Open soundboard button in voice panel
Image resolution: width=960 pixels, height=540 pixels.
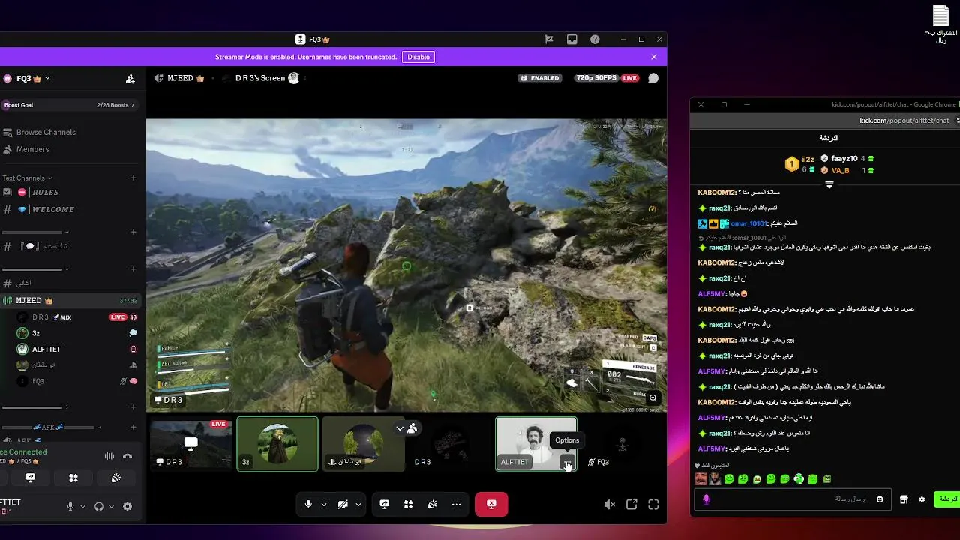click(x=116, y=478)
